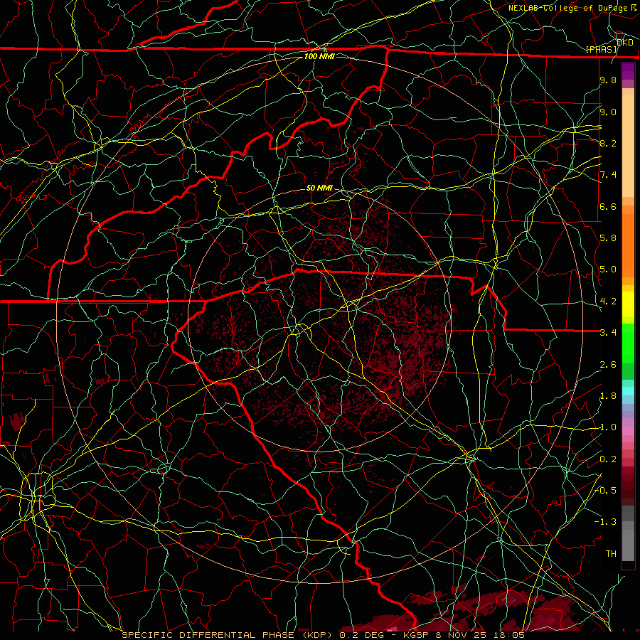Viewport: 640px width, 640px height.
Task: Click the 5.0 value on the scale
Action: (x=608, y=270)
